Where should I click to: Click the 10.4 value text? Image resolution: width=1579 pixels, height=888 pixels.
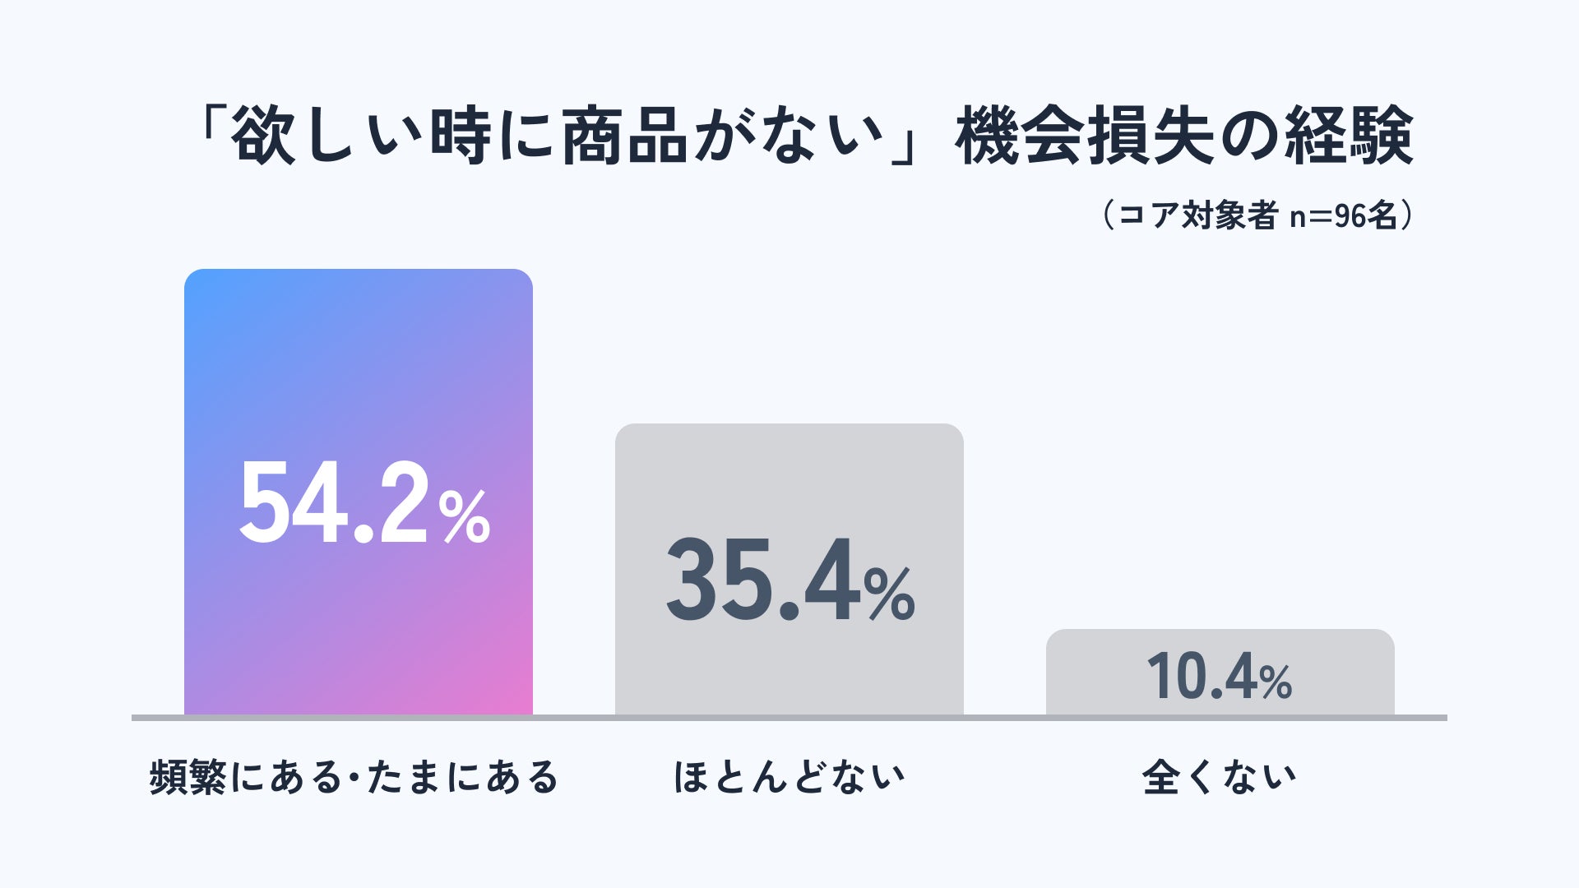point(1202,677)
